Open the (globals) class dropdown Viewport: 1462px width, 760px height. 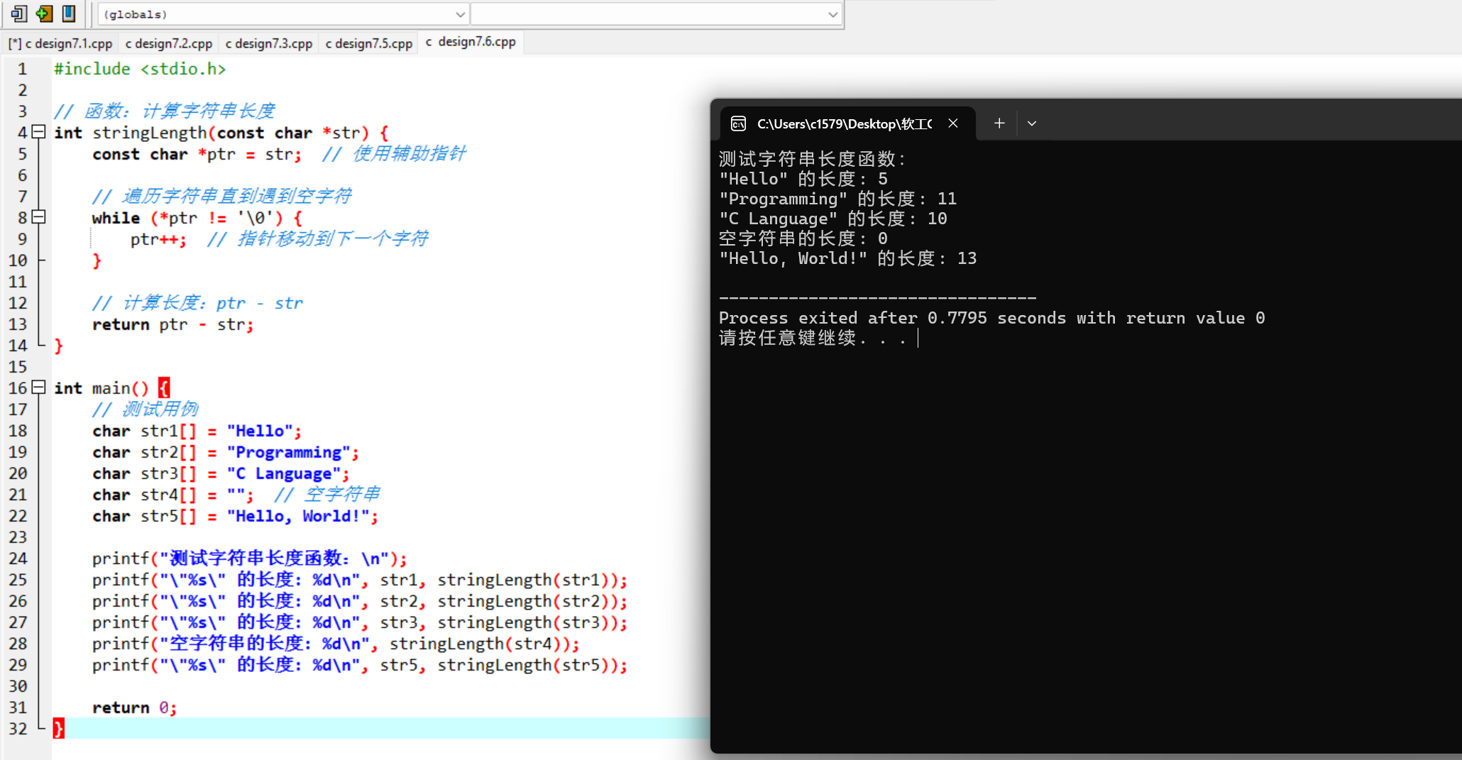(x=283, y=14)
